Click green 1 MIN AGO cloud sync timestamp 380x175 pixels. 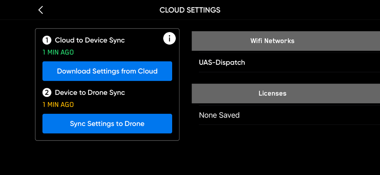(x=58, y=52)
